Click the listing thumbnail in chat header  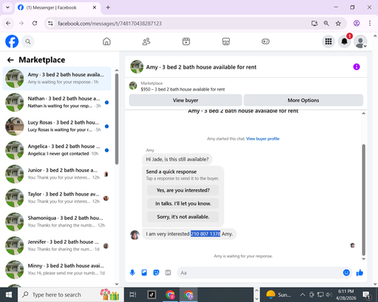[137, 66]
